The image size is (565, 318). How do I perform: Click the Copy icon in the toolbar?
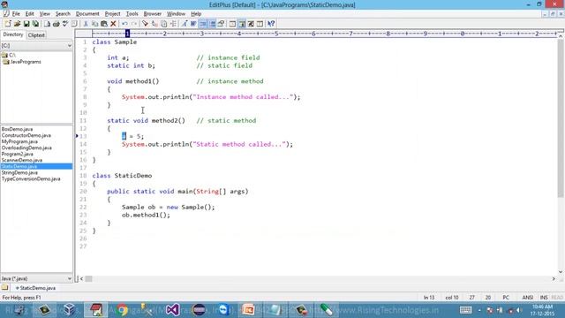[x=94, y=24]
